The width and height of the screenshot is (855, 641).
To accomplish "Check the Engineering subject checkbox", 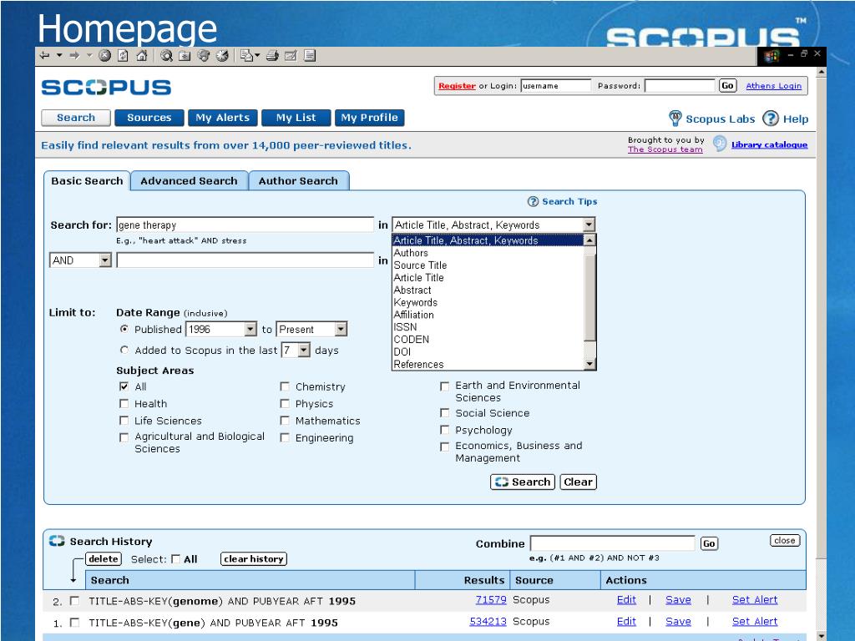I will coord(285,437).
